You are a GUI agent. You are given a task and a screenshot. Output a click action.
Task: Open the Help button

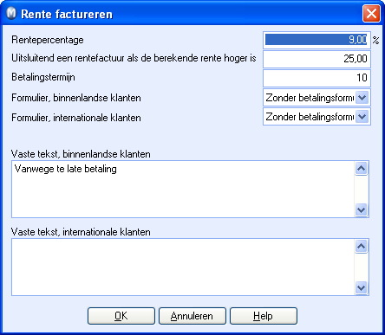[x=264, y=316]
